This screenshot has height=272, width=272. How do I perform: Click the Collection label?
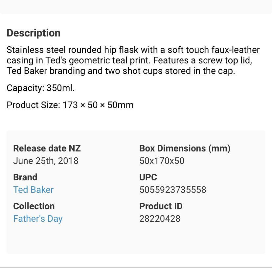pos(34,206)
